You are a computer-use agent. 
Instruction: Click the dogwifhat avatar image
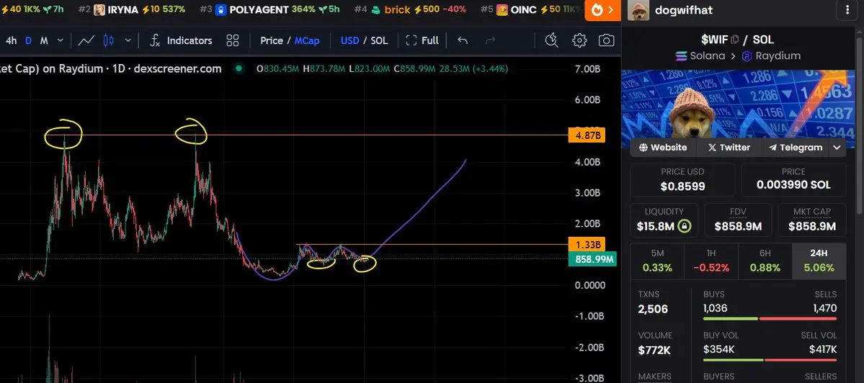coord(638,10)
